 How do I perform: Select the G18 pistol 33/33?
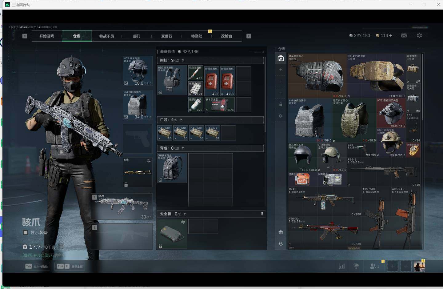coord(362,150)
